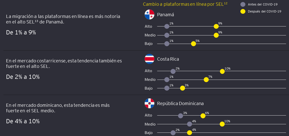289x136 pixels.
Task: Click the República Dominicana flag icon
Action: (x=150, y=103)
